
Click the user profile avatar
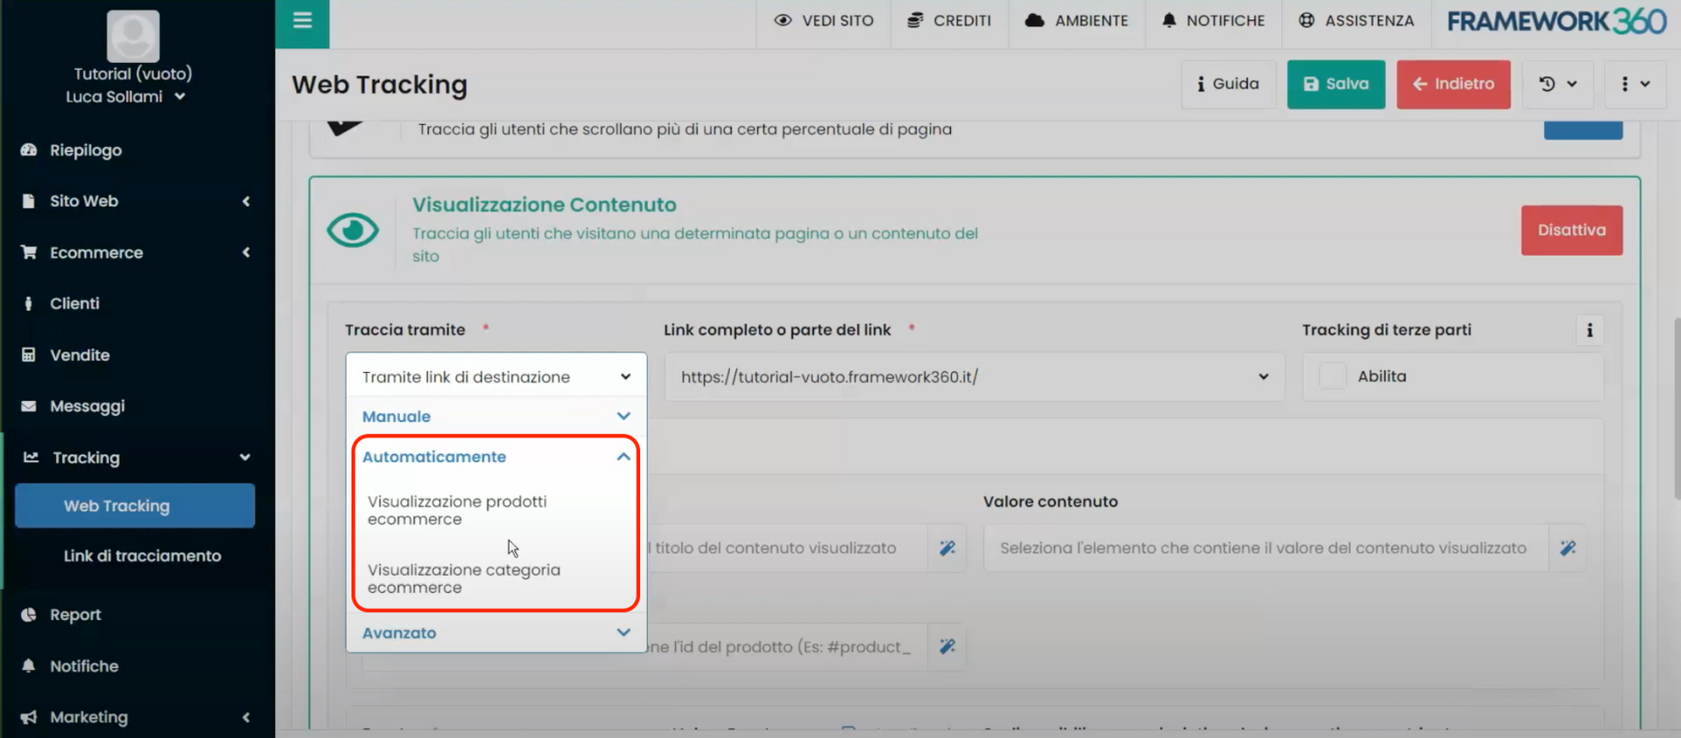click(133, 36)
